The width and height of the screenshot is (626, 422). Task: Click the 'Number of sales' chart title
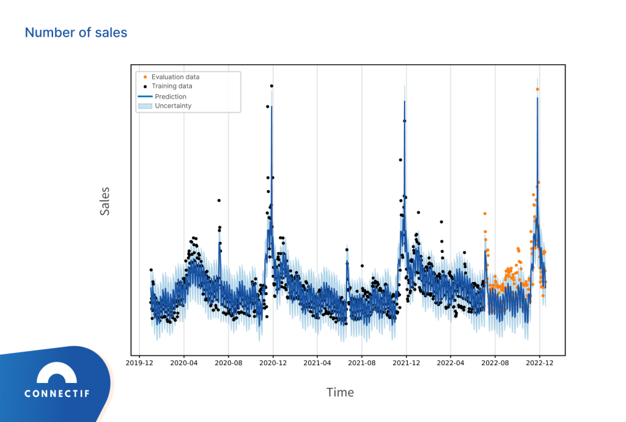76,32
